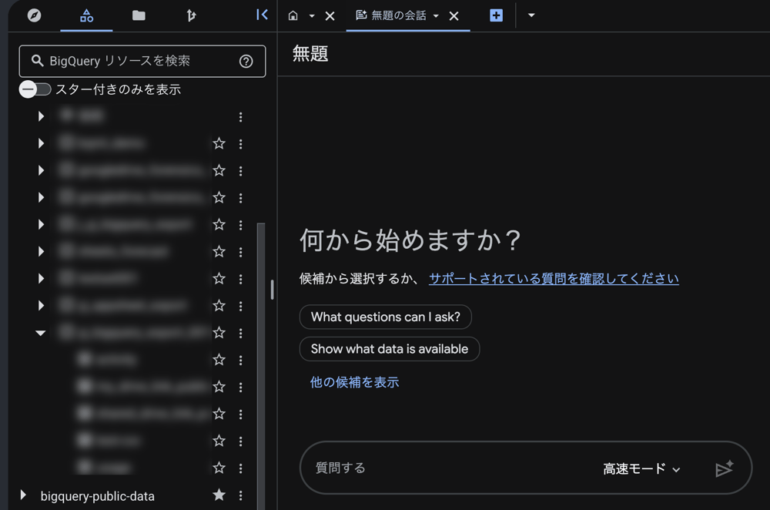Click the home icon tab

click(x=293, y=15)
